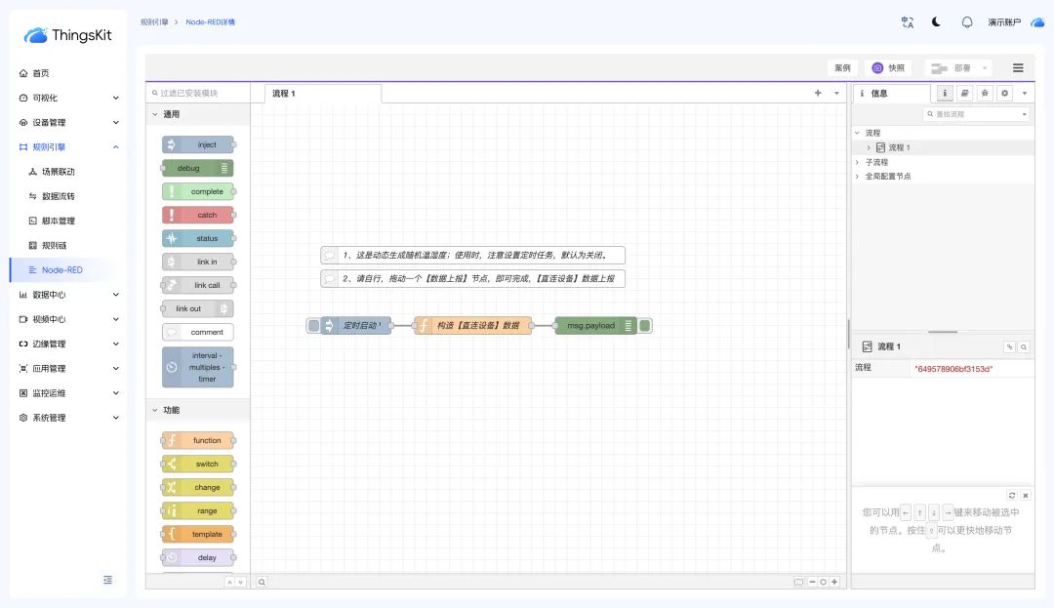Click the 定时启动 inject trigger button

pyautogui.click(x=314, y=326)
